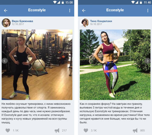Viewport: 152px width, 135px height.
Task: Go to previous photo with left carousel arrow
Action: point(5,61)
